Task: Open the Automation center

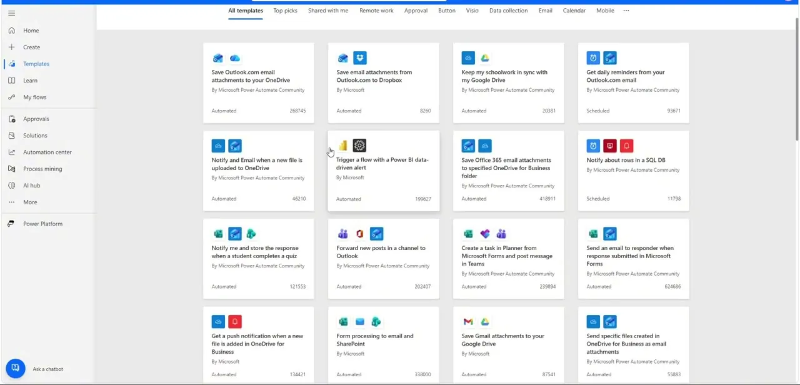Action: (47, 152)
